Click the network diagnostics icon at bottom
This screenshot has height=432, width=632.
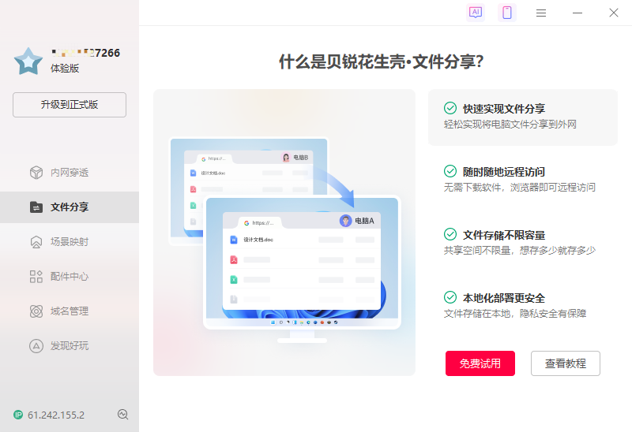tap(123, 415)
